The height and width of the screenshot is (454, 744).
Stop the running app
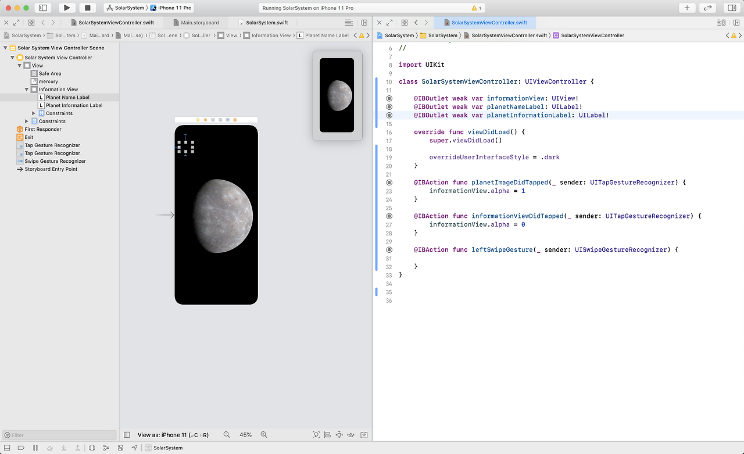click(87, 8)
